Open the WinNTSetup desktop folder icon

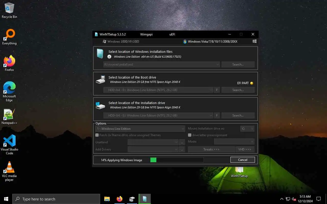coord(239,172)
